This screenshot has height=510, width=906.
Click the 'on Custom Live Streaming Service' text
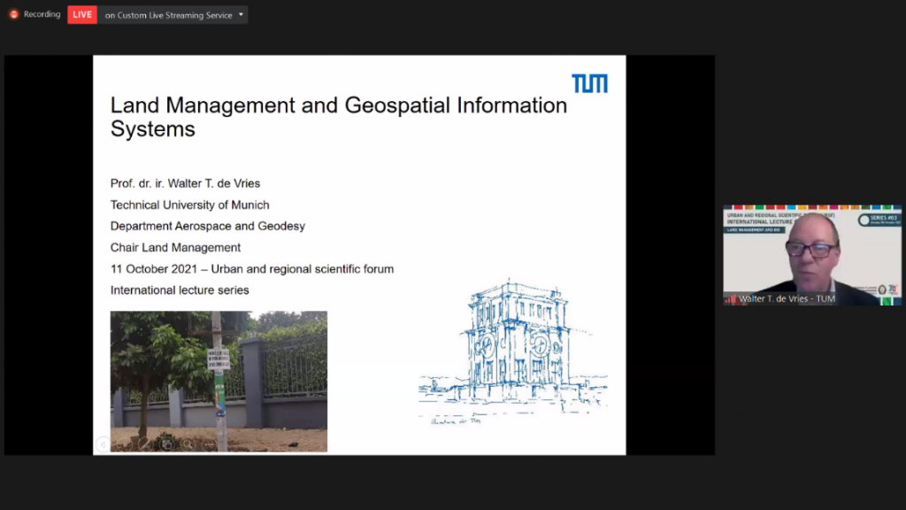click(167, 15)
